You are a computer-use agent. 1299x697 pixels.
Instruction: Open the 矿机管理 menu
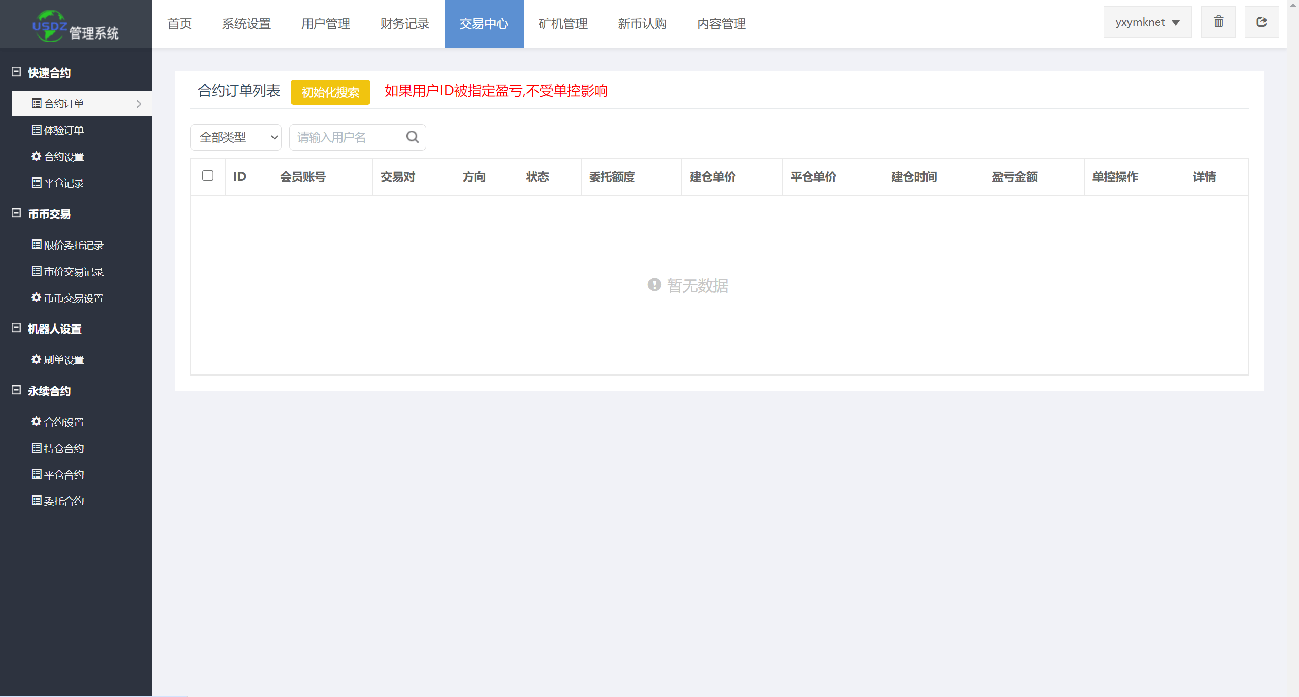click(563, 24)
